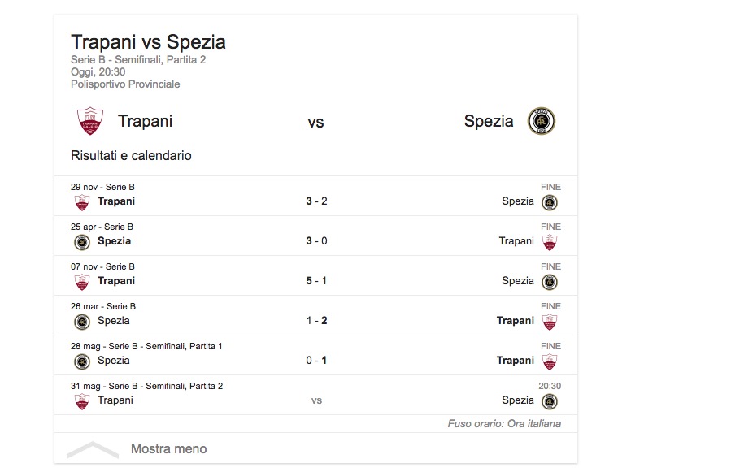The width and height of the screenshot is (731, 476).
Task: Click the Trapani vs Spezia title
Action: click(x=148, y=42)
